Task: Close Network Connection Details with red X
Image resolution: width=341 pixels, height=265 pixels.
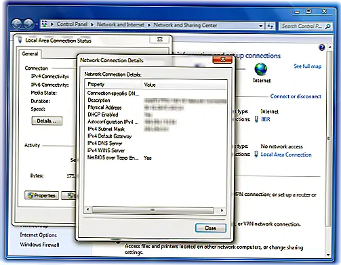Action: pyautogui.click(x=222, y=60)
